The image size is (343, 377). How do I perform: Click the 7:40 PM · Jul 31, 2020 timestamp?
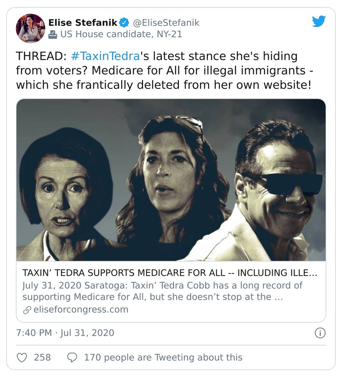click(x=65, y=333)
